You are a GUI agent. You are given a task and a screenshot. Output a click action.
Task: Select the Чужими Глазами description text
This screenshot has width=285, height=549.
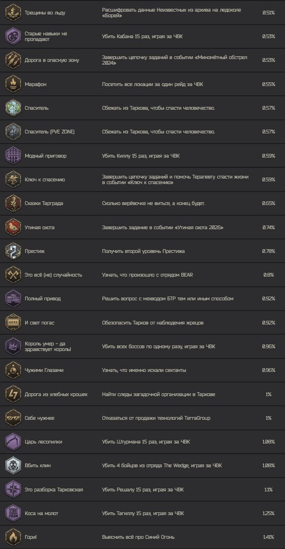pos(144,370)
